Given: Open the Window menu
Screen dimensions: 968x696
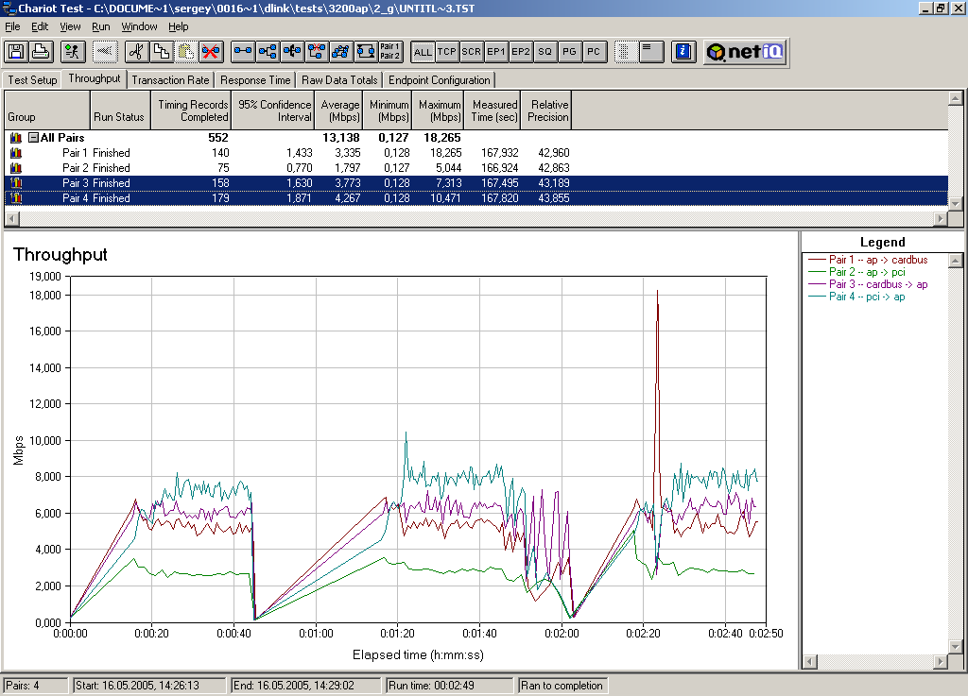Looking at the screenshot, I should pos(139,26).
